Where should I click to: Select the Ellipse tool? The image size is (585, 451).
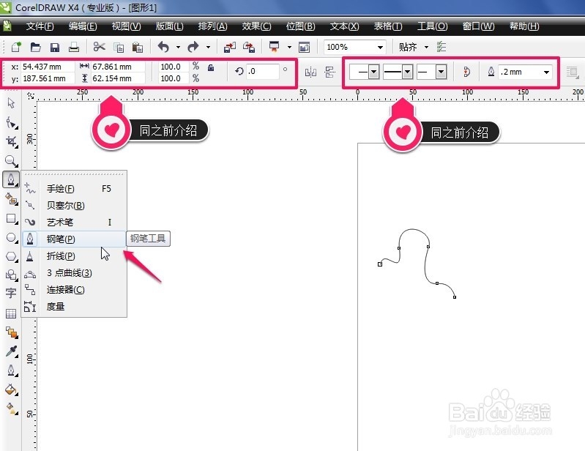pos(11,238)
